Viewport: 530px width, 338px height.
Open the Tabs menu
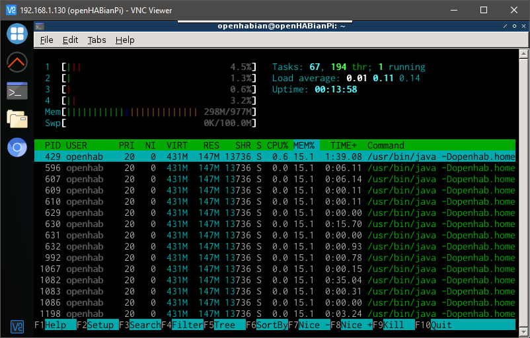96,40
